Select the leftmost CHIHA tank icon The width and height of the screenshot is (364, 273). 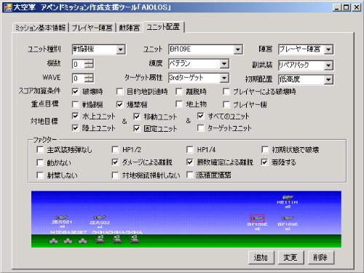pyautogui.click(x=100, y=240)
